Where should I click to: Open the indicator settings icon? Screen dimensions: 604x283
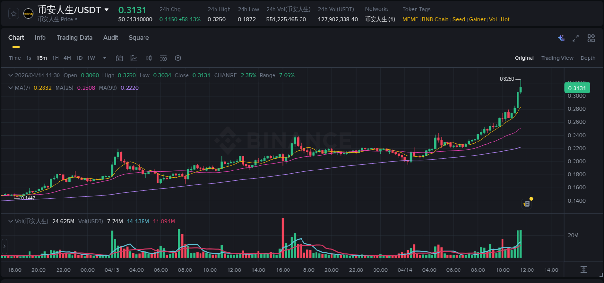click(x=163, y=58)
